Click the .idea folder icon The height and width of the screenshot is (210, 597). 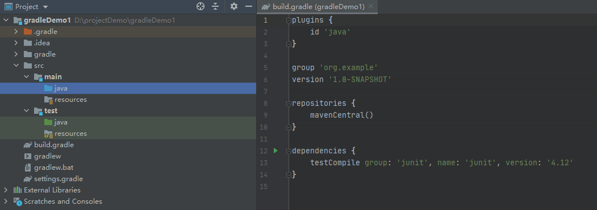[x=28, y=43]
